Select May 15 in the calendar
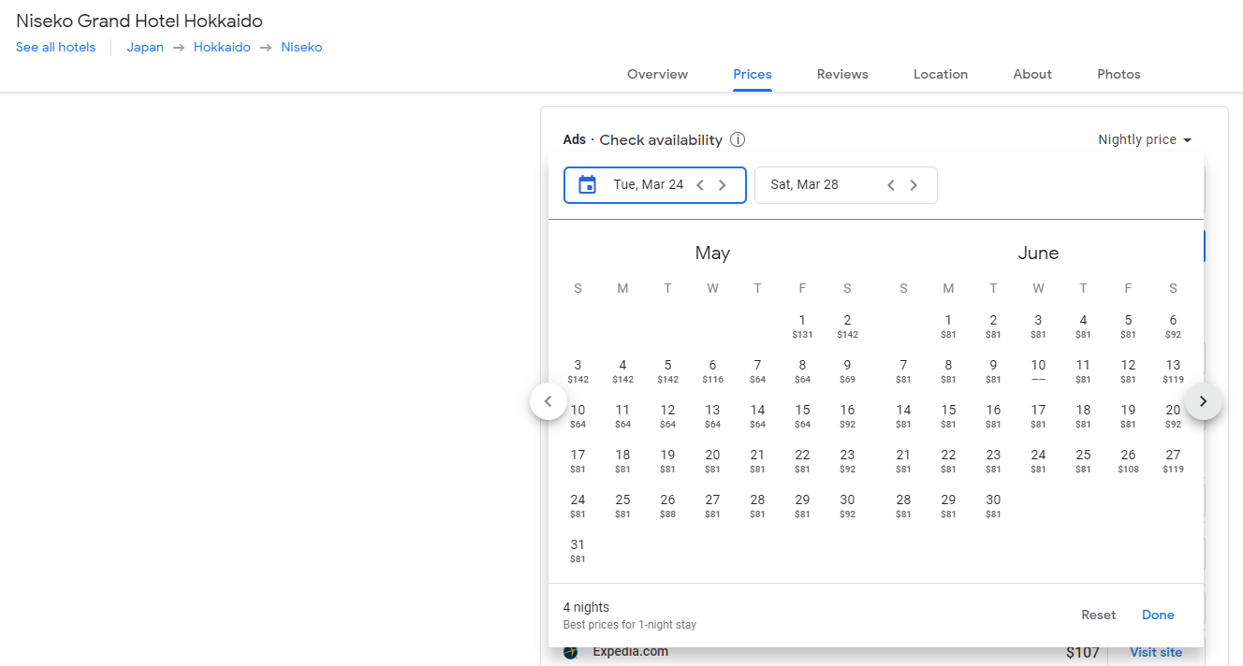This screenshot has width=1243, height=666. coord(802,415)
